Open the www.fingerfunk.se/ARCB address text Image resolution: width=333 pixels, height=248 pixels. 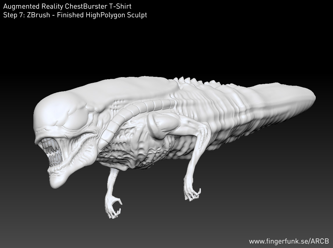pyautogui.click(x=289, y=241)
